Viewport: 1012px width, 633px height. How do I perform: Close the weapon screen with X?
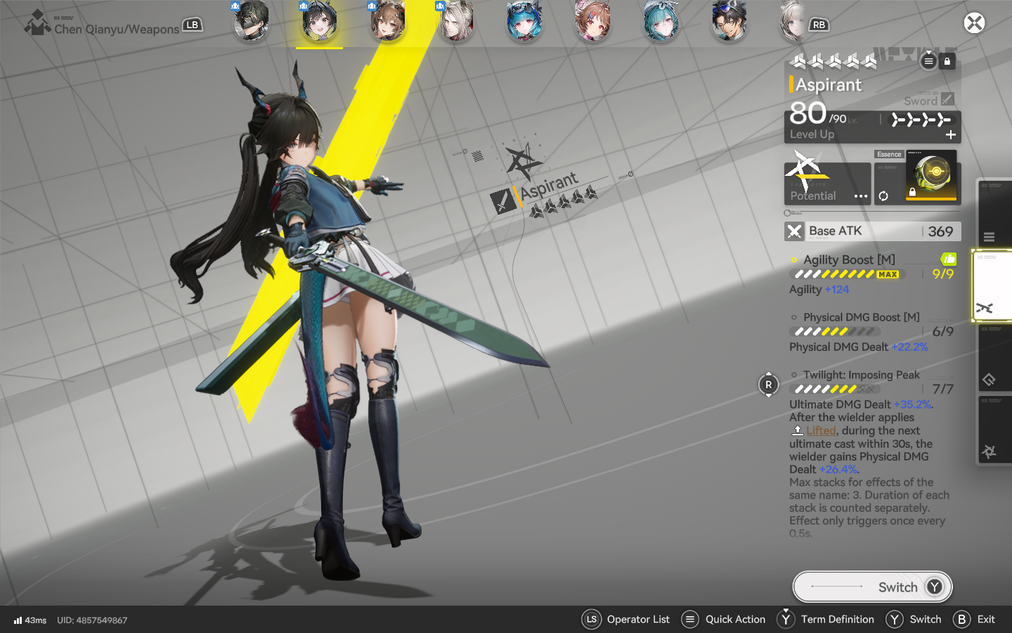pyautogui.click(x=974, y=23)
